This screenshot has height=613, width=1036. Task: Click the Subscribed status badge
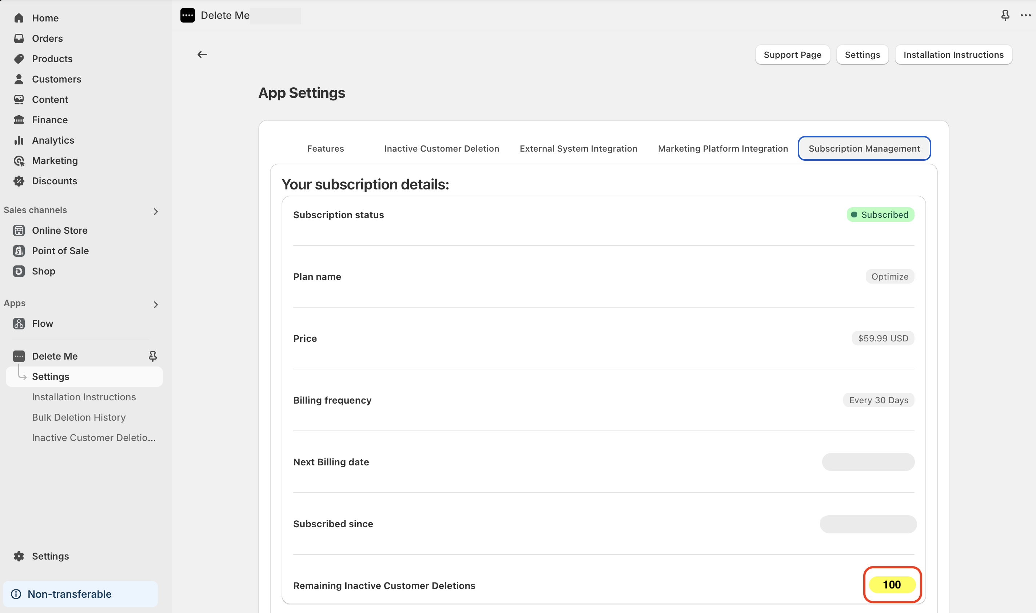click(x=880, y=215)
